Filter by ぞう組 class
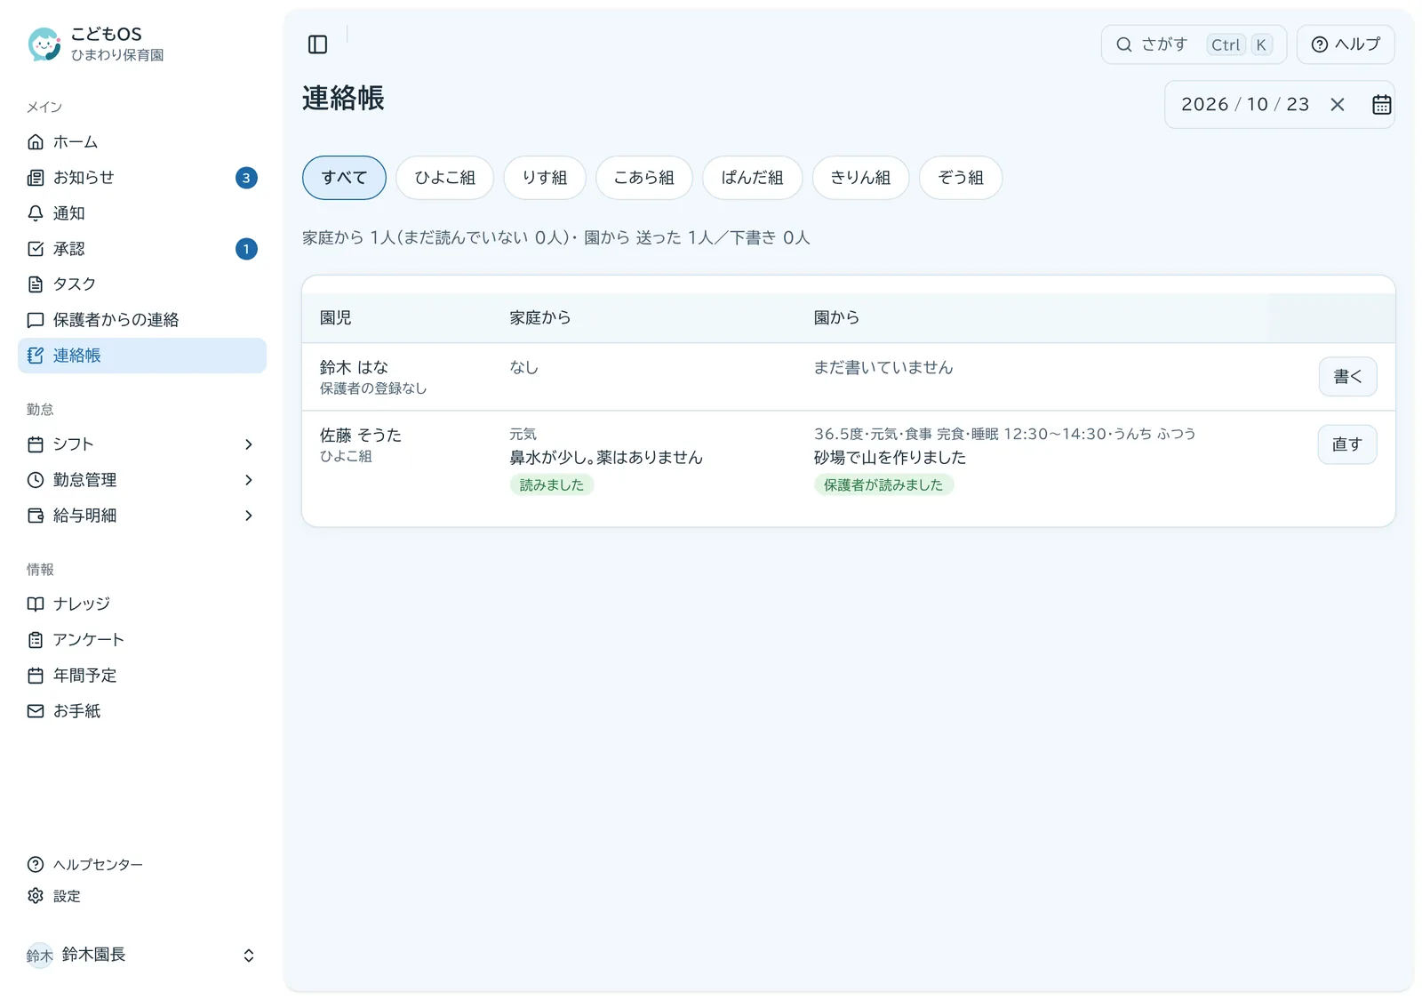The image size is (1422, 1000). tap(961, 178)
